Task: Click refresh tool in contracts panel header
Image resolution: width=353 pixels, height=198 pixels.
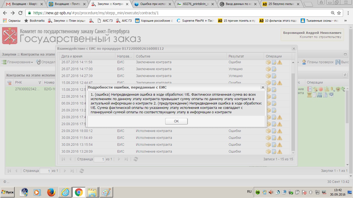Action: pyautogui.click(x=345, y=75)
